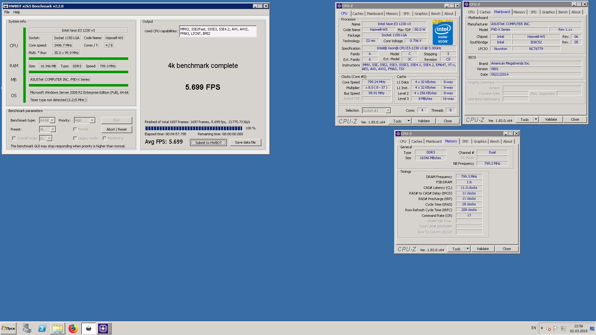Click the 5.699 FPS result text
This screenshot has height=335, width=596.
[x=203, y=87]
